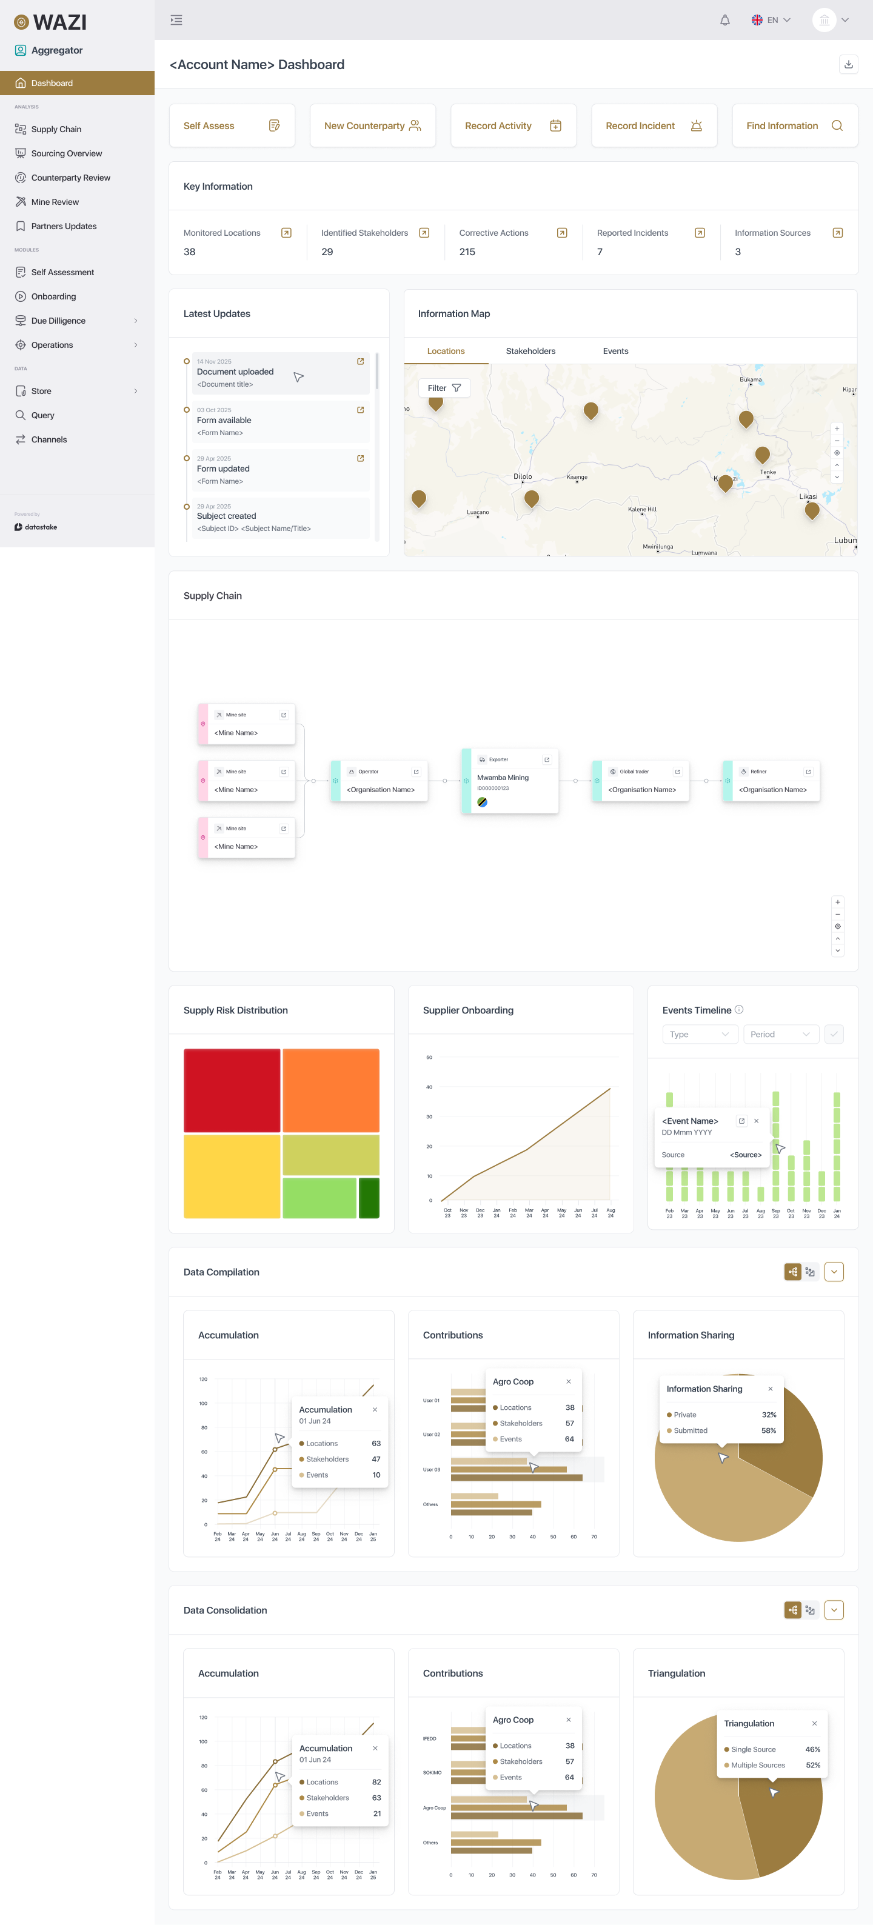Screen dimensions: 873x1925
Task: Switch to the Stakeholders map tab
Action: (530, 351)
